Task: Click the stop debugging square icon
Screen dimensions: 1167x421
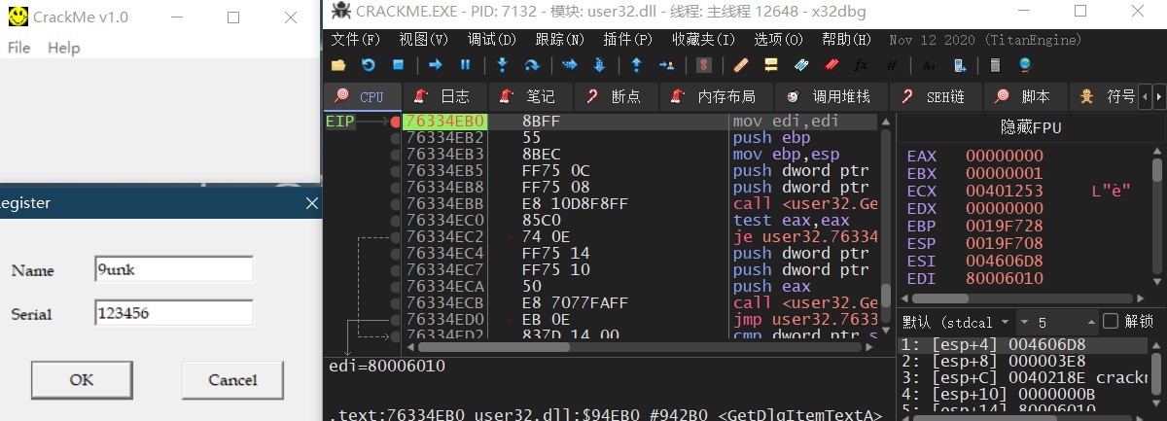Action: click(398, 65)
